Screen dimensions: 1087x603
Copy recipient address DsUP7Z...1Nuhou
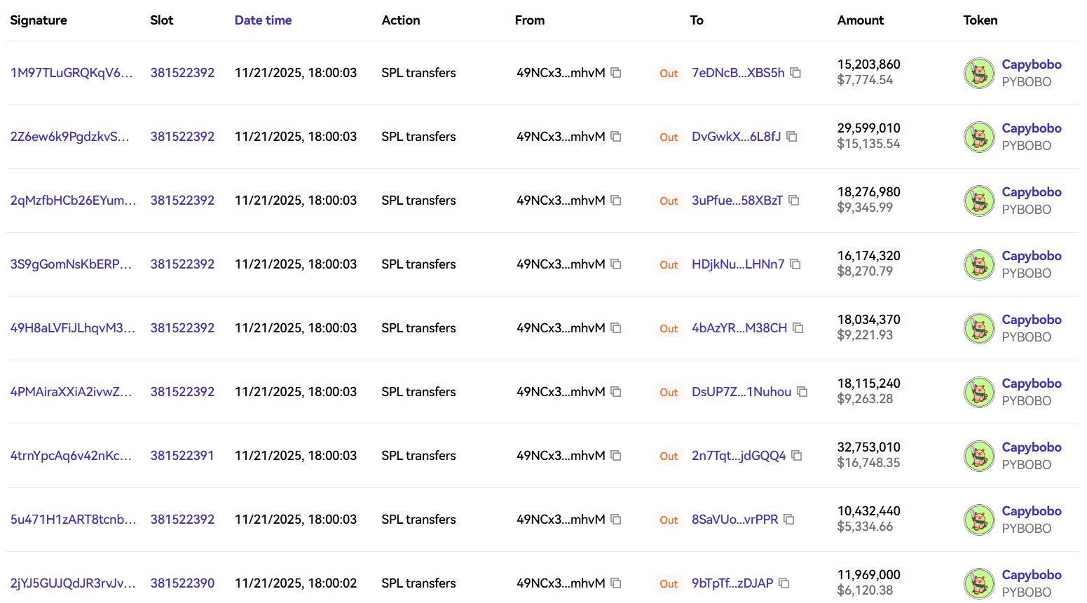coord(802,392)
